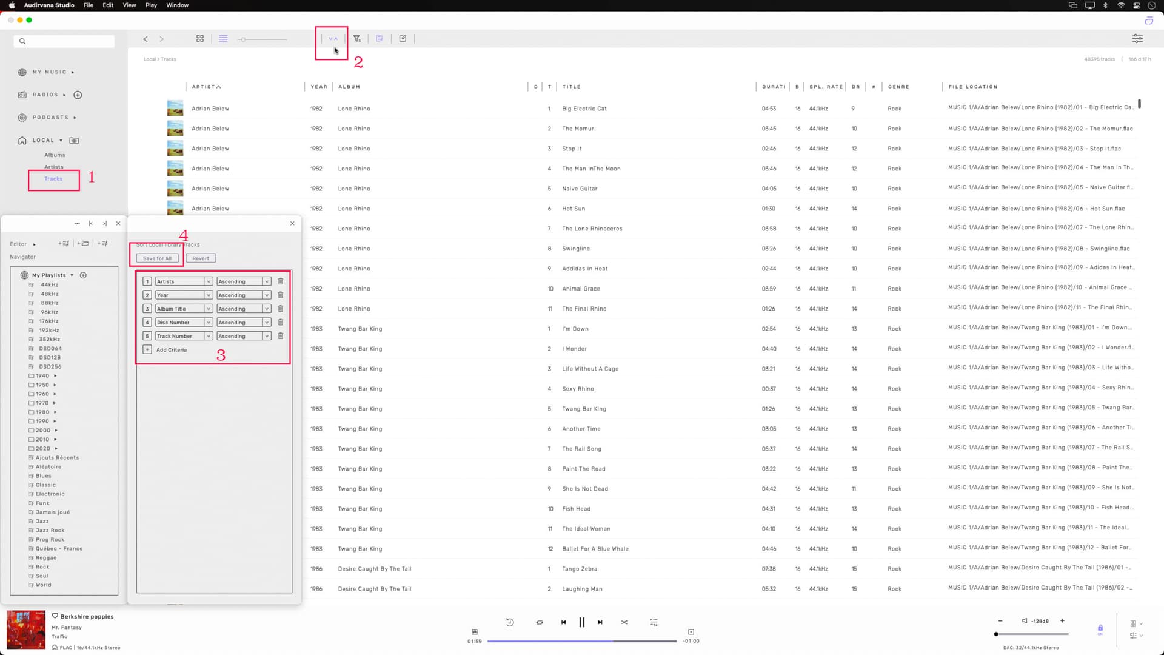Create a new playlist folder
The height and width of the screenshot is (655, 1164).
point(83,244)
